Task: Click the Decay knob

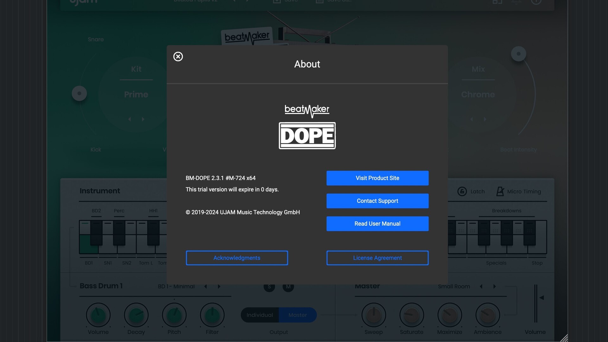Action: (136, 315)
